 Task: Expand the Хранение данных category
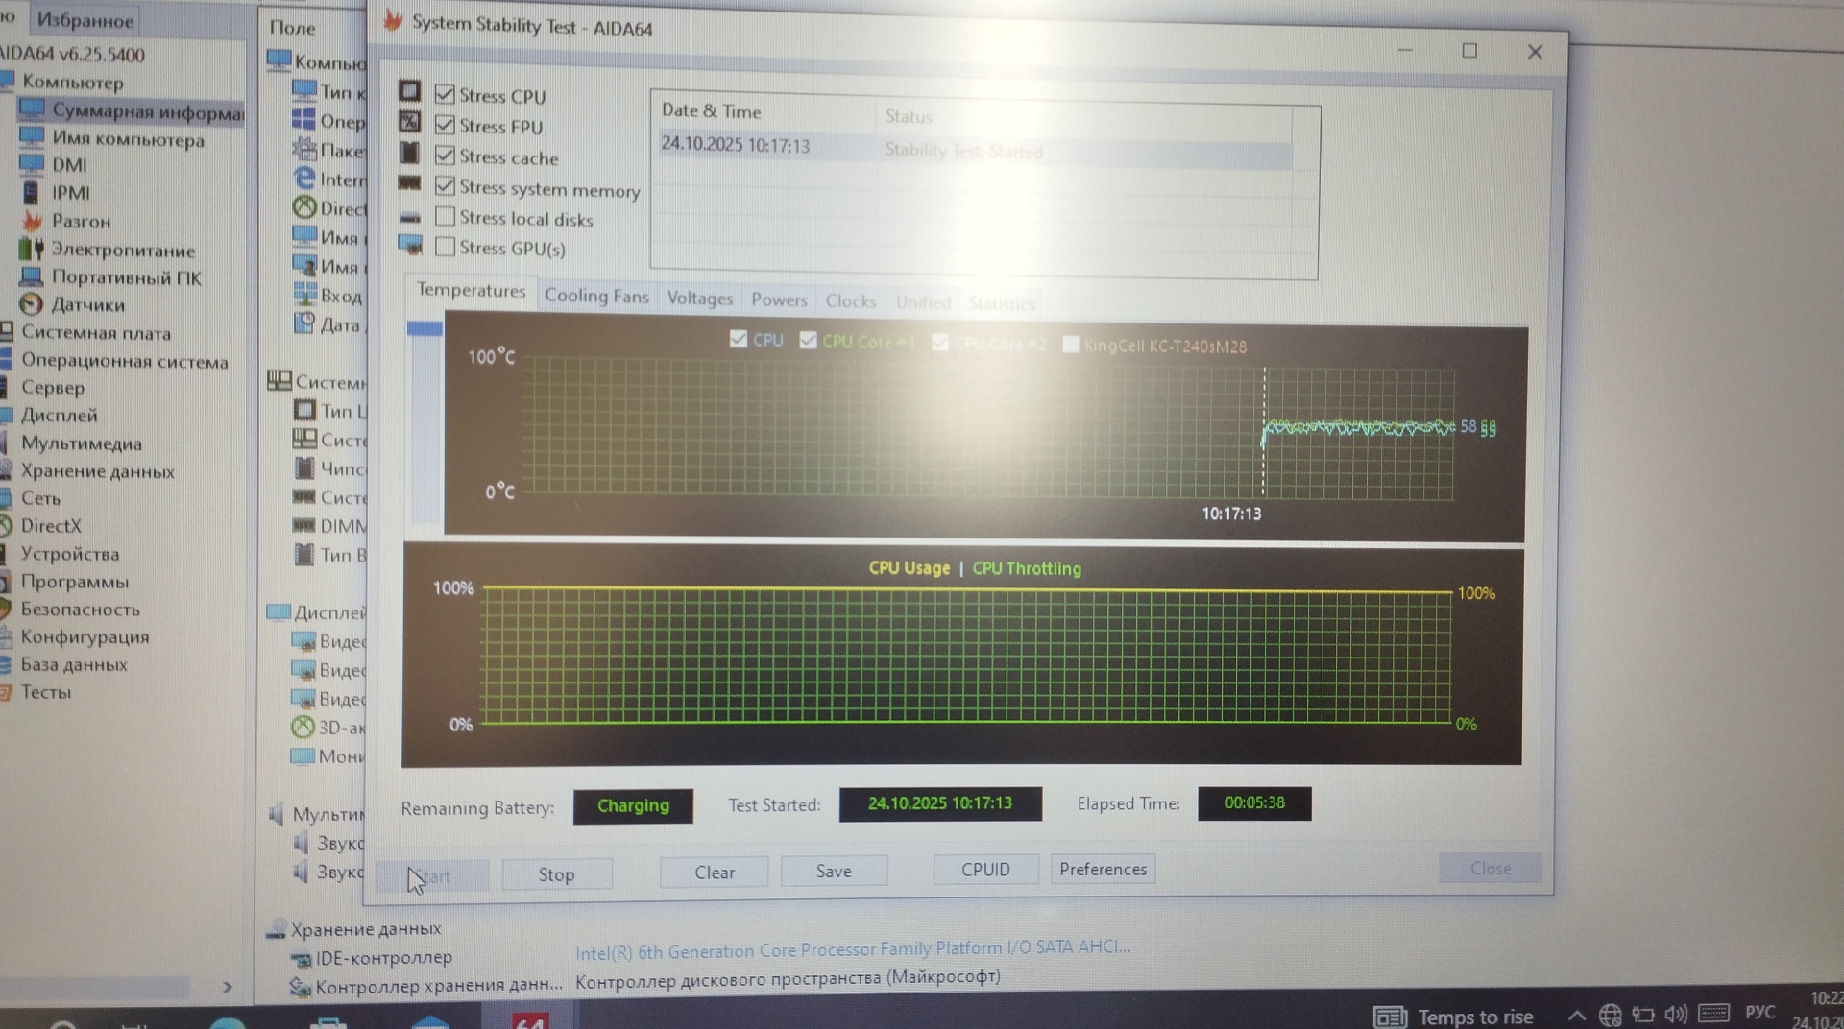point(97,471)
